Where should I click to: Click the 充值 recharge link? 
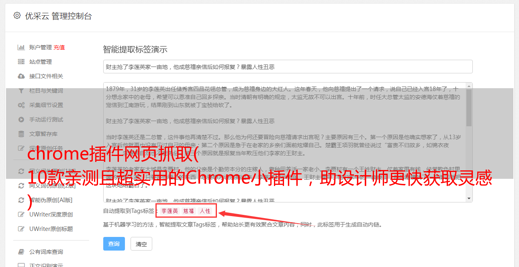(x=59, y=47)
